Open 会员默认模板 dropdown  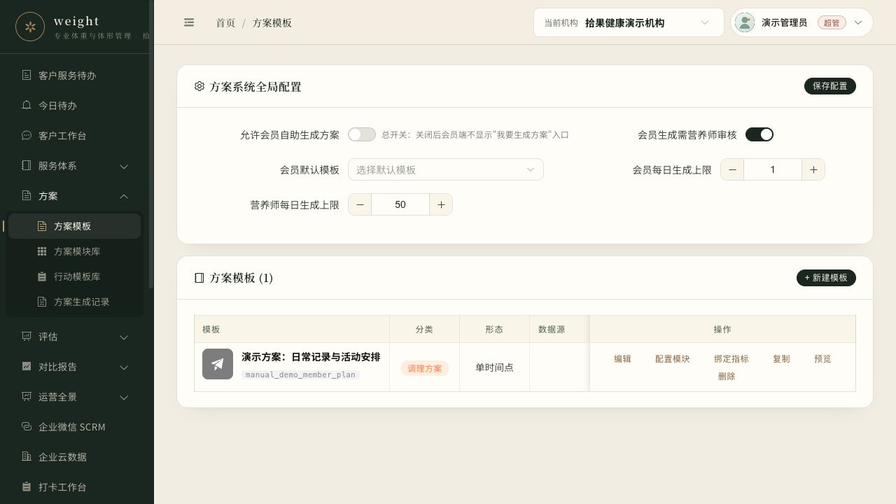[x=446, y=169]
